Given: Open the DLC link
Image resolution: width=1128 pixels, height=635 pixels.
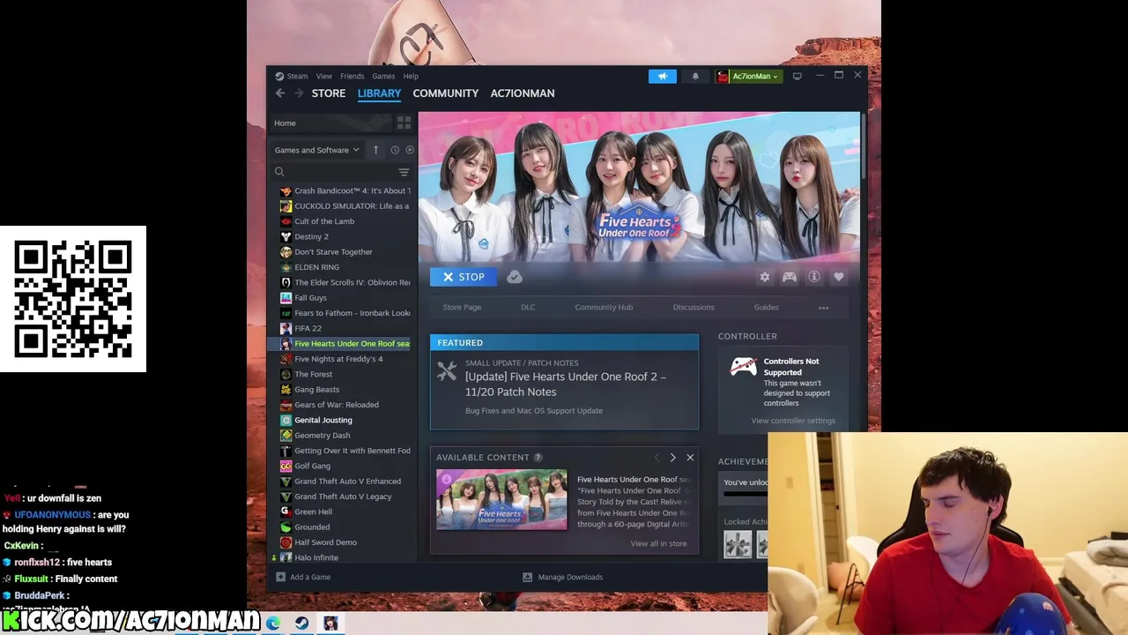Looking at the screenshot, I should tap(528, 307).
